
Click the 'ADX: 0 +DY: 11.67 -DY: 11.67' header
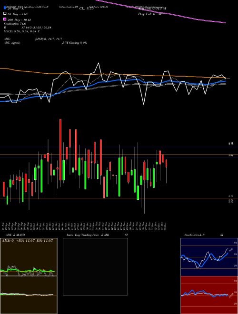tap(27, 240)
